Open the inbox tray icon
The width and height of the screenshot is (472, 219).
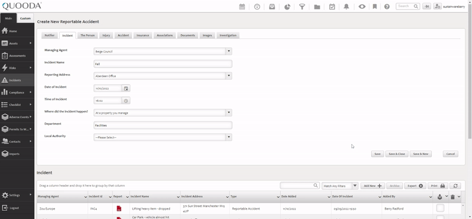point(272,6)
